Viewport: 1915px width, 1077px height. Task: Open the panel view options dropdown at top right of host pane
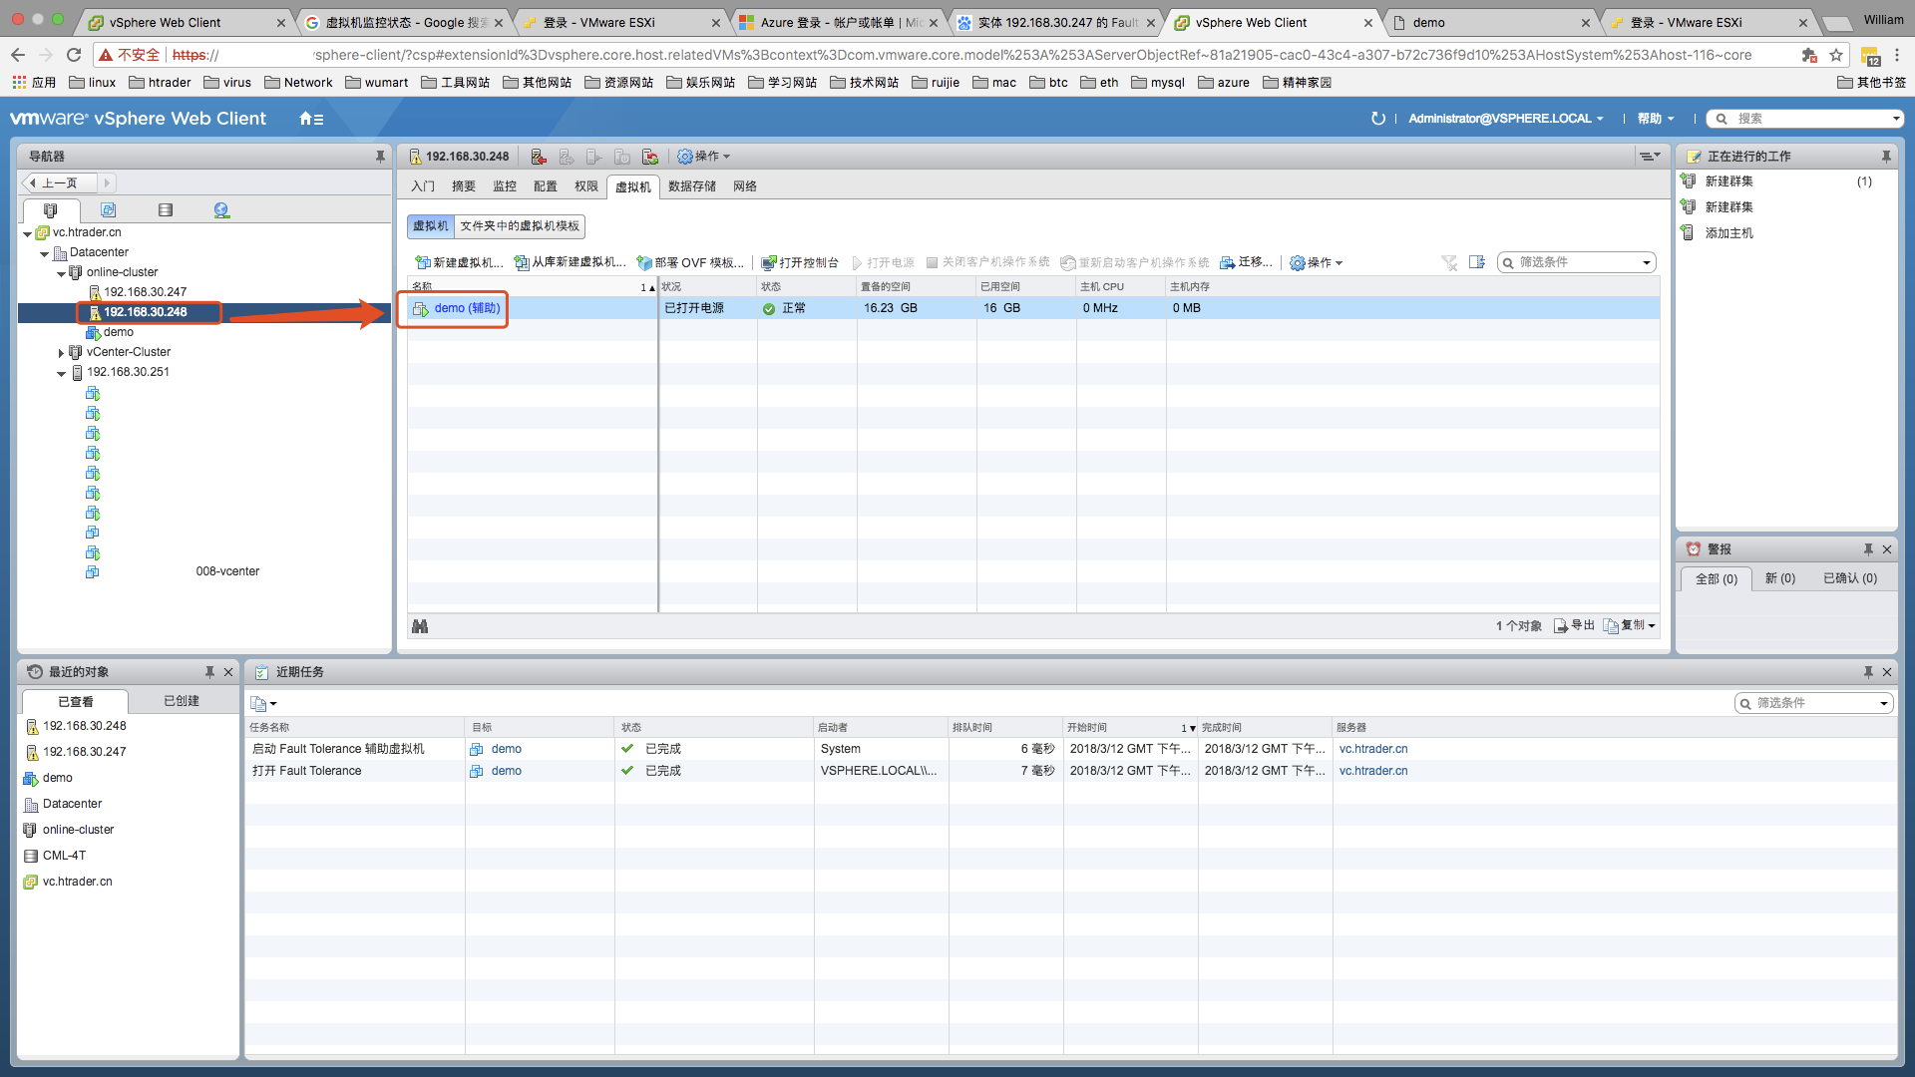coord(1649,157)
